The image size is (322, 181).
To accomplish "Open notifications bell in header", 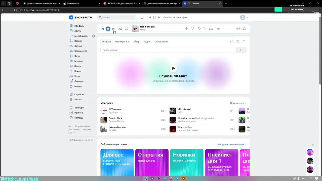I will coord(142,17).
